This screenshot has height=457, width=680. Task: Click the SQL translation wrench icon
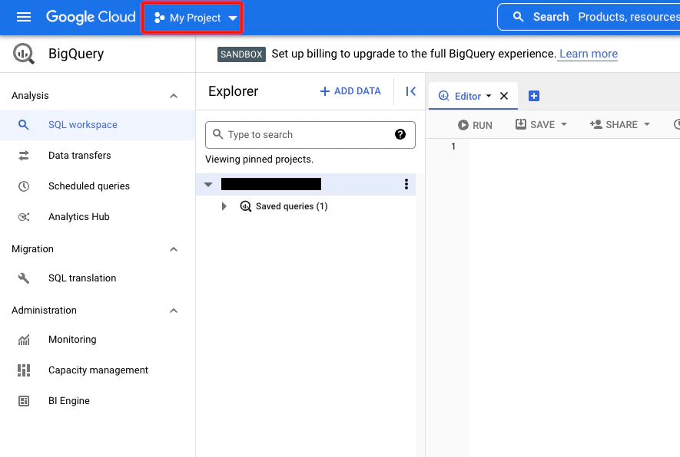click(23, 278)
